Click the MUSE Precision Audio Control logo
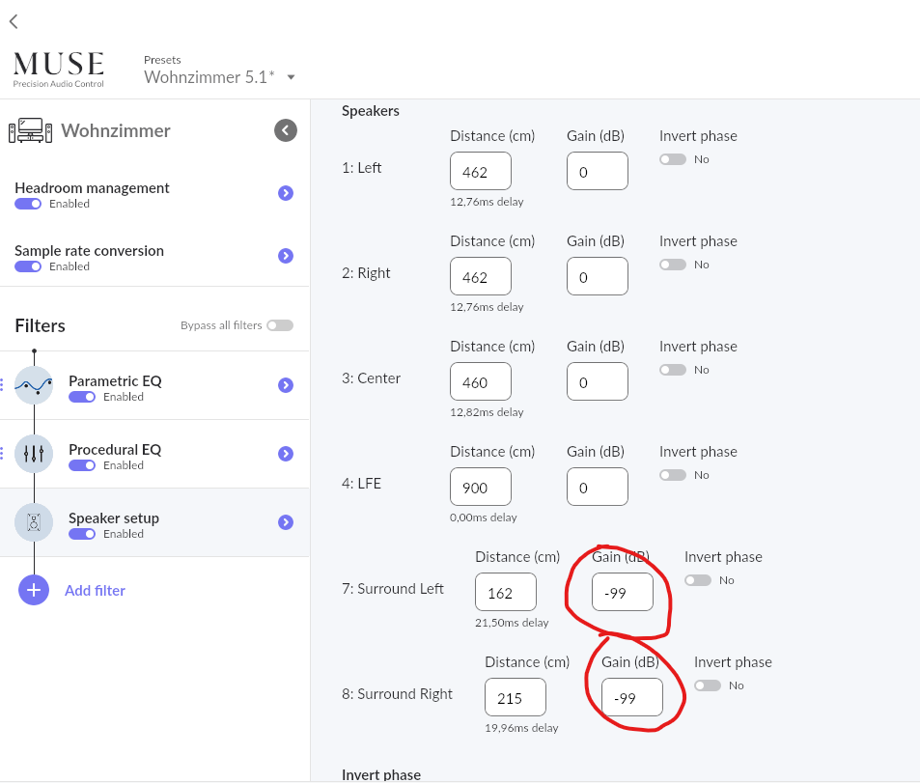 point(58,68)
